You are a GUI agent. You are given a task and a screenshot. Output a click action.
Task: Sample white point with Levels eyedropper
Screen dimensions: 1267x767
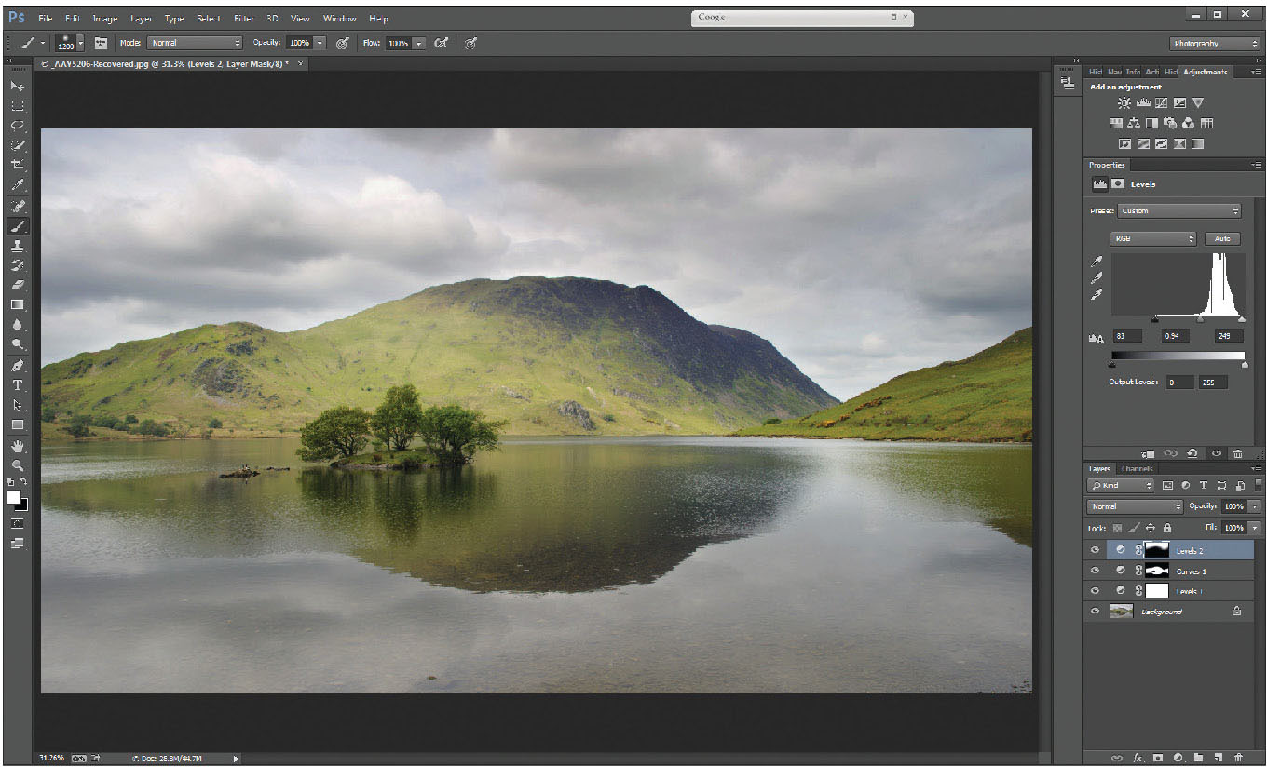[x=1097, y=294]
